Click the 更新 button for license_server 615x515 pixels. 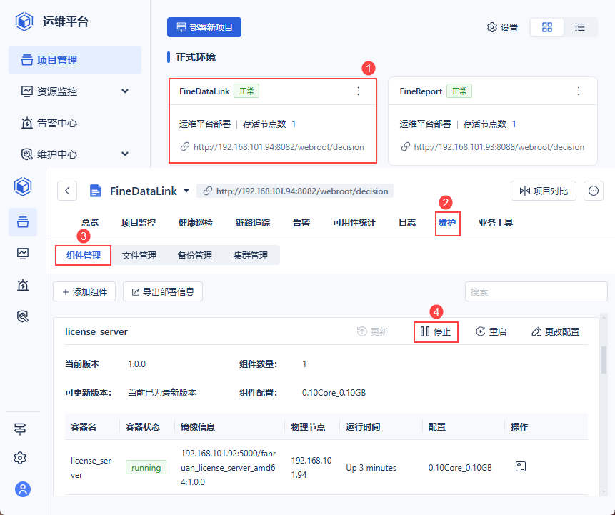[372, 332]
